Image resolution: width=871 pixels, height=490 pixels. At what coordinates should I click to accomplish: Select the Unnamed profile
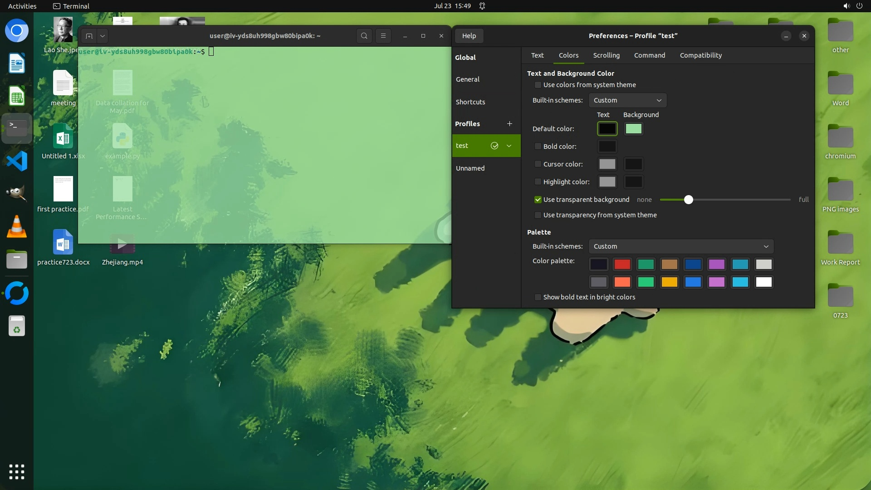pyautogui.click(x=470, y=168)
